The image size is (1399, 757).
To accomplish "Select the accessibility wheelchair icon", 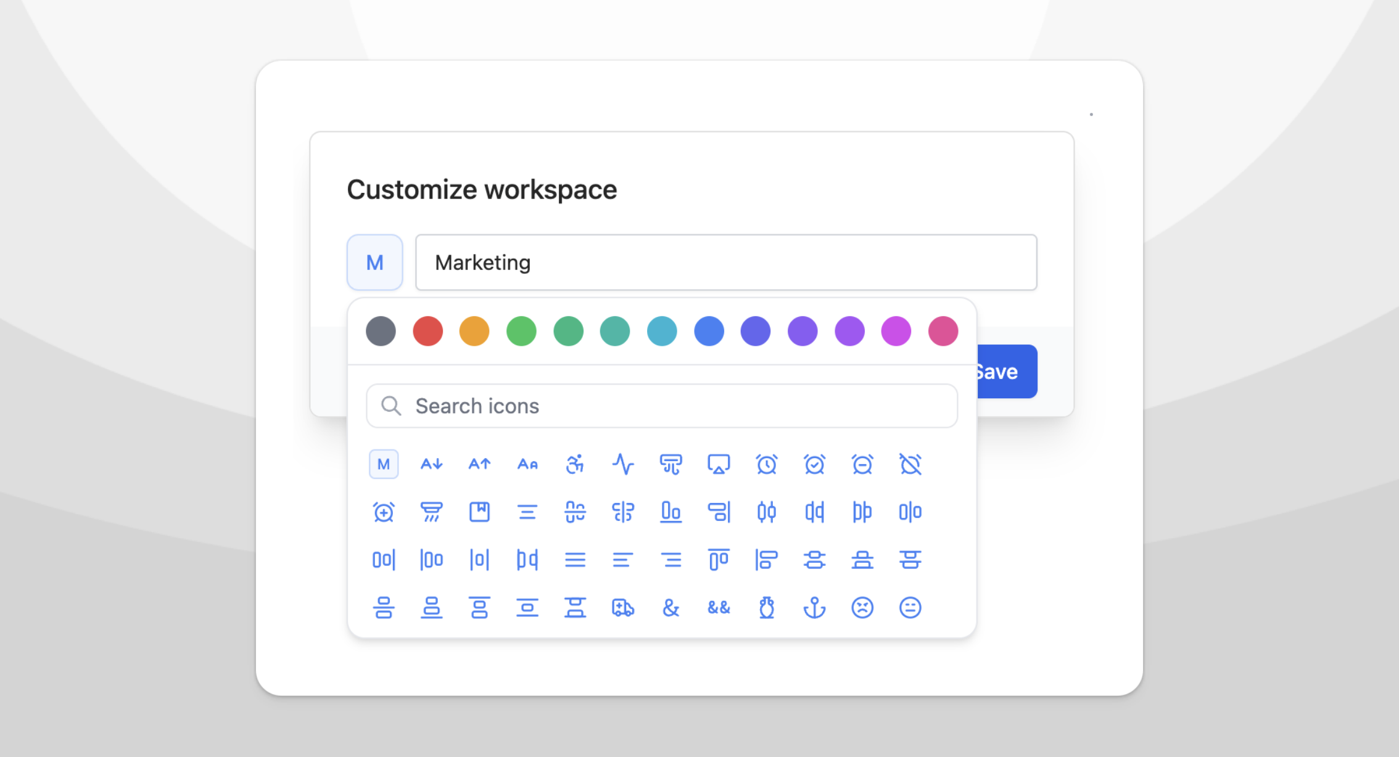I will (x=575, y=464).
